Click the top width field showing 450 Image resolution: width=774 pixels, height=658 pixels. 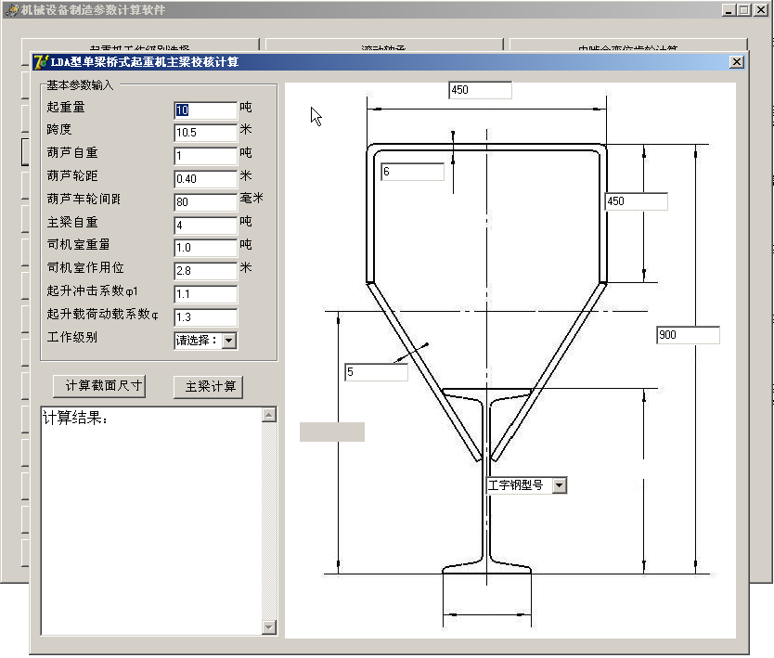click(x=481, y=90)
